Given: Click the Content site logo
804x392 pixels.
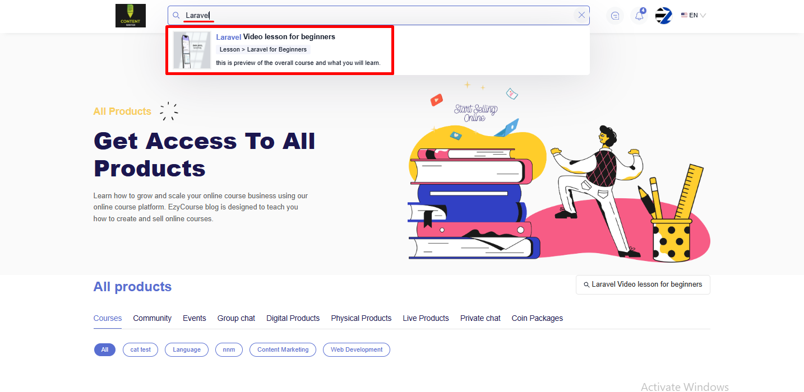Looking at the screenshot, I should point(130,16).
